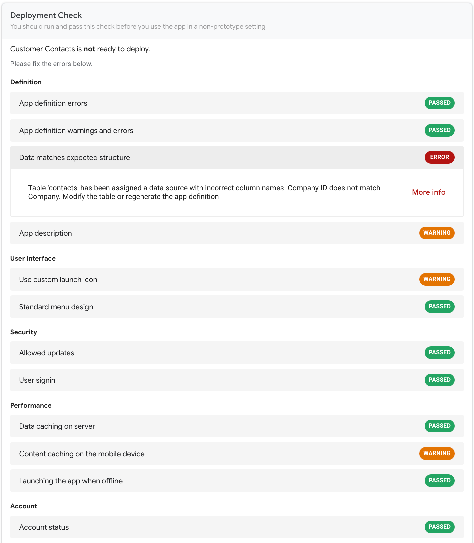Select the Performance section header
Image resolution: width=474 pixels, height=543 pixels.
(x=31, y=405)
